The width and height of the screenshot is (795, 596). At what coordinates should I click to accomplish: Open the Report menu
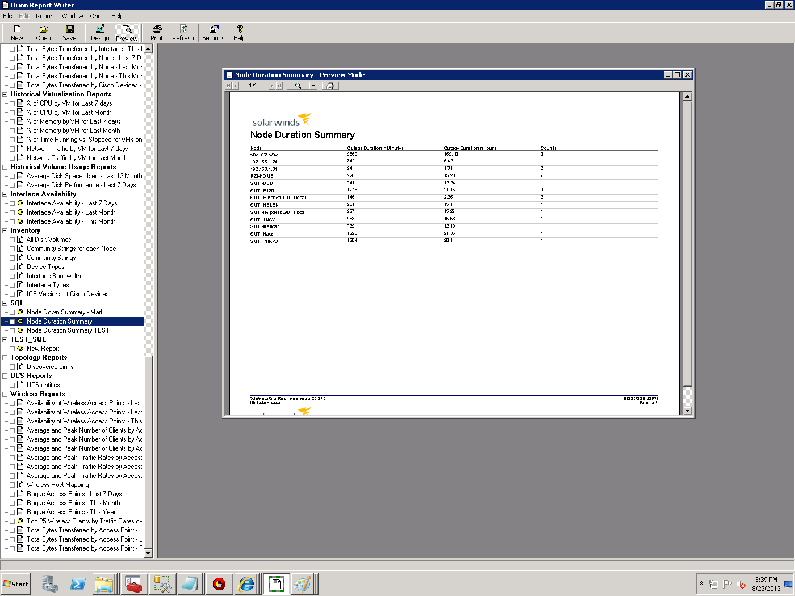(x=45, y=16)
